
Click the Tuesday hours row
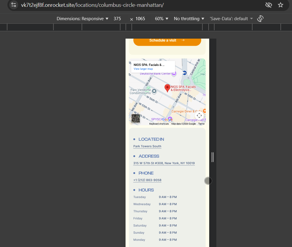point(155,197)
